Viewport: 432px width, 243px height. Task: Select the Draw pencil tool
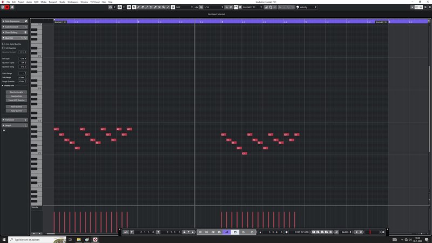coord(138,7)
